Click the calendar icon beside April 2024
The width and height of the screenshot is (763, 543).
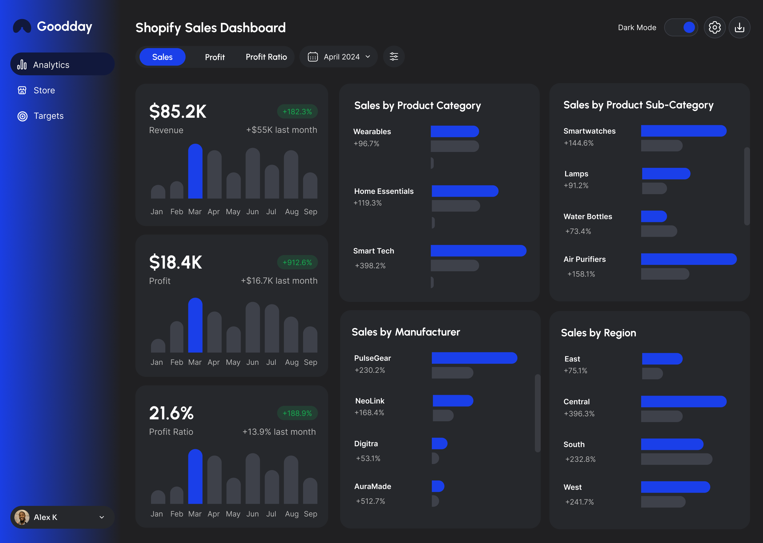313,57
